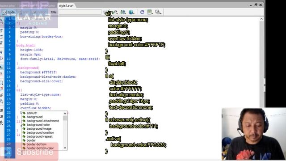Screen dimensions: 286x161
Task: Open the file management up/down arrows icon
Action: click(123, 12)
